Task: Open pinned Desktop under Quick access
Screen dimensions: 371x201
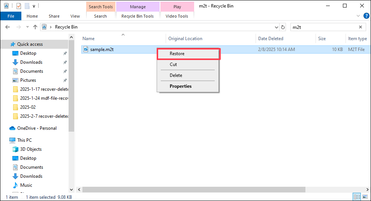Action: pyautogui.click(x=28, y=53)
